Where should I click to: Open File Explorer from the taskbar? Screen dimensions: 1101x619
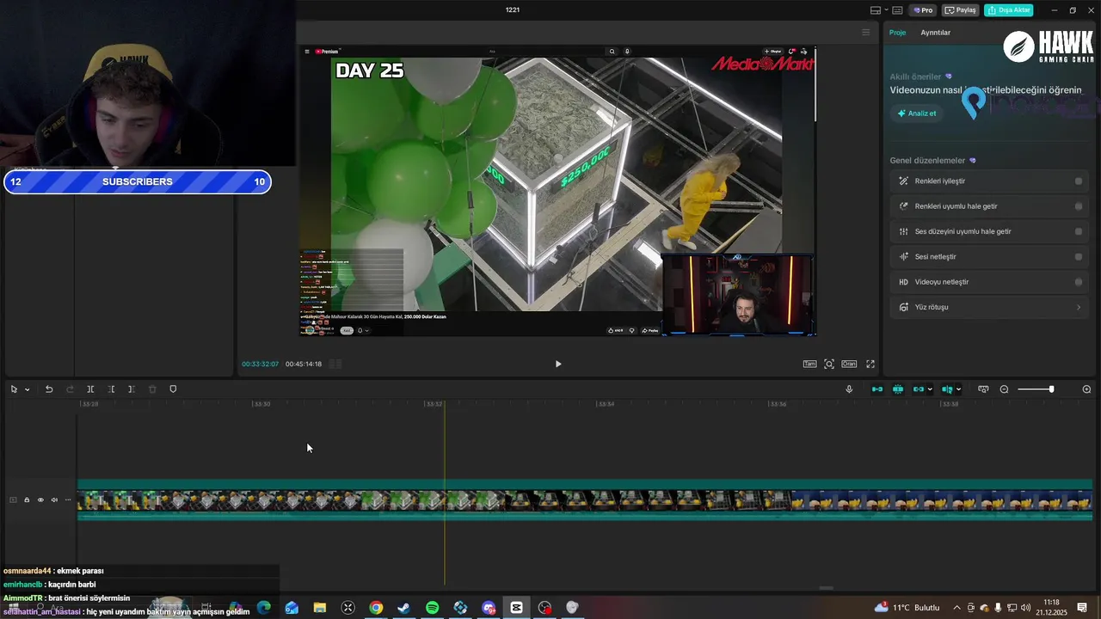[x=320, y=608]
